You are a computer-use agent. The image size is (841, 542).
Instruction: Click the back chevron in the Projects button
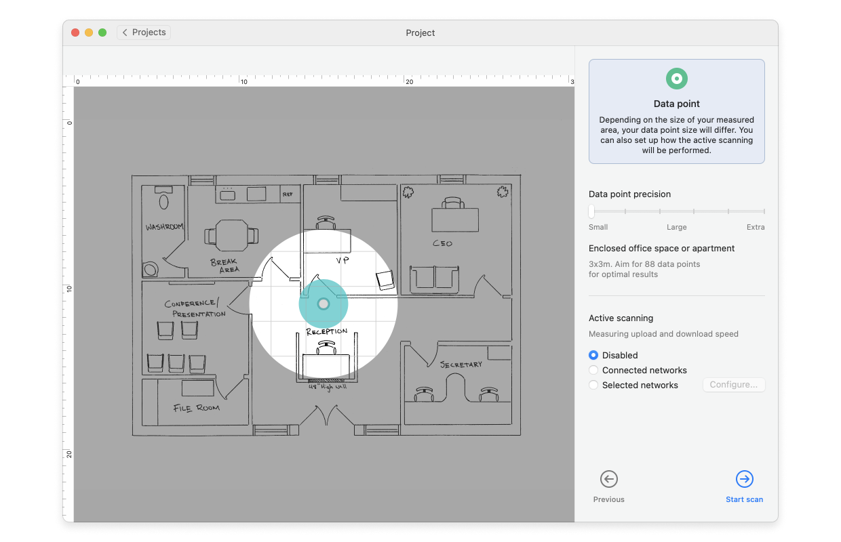pyautogui.click(x=125, y=32)
